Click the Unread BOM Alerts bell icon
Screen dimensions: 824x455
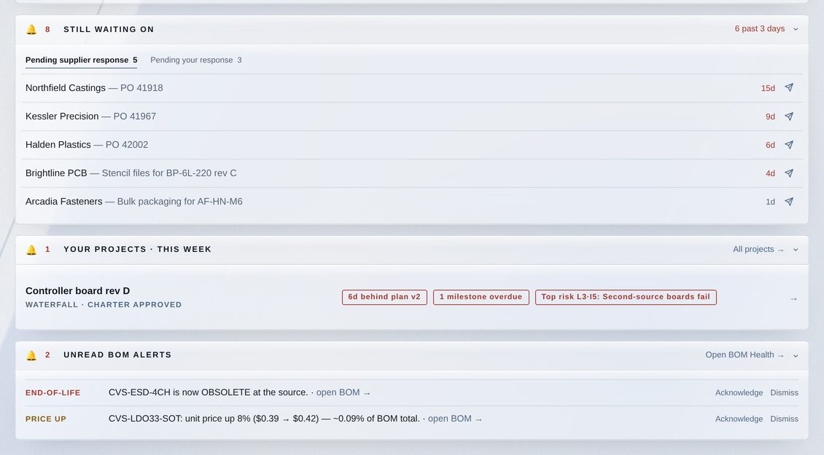tap(31, 355)
